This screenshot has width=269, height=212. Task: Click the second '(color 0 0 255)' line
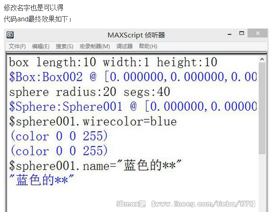59,151
